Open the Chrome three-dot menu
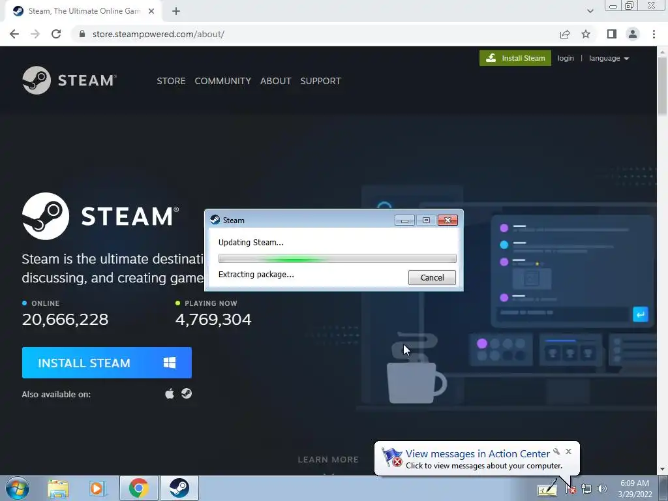This screenshot has width=668, height=501. (x=654, y=34)
